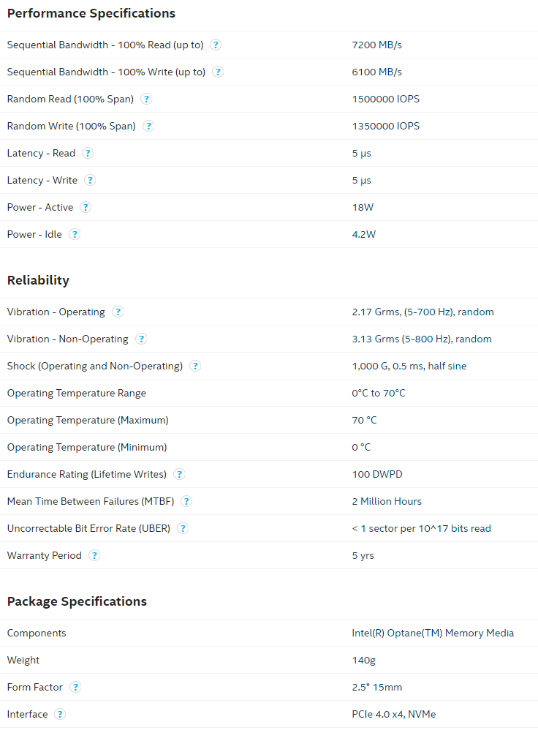538x733 pixels.
Task: Open Random Read (100% Span) help tooltip
Action: (x=146, y=99)
